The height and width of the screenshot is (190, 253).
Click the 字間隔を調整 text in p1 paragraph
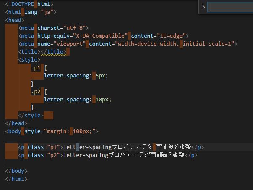coord(174,147)
